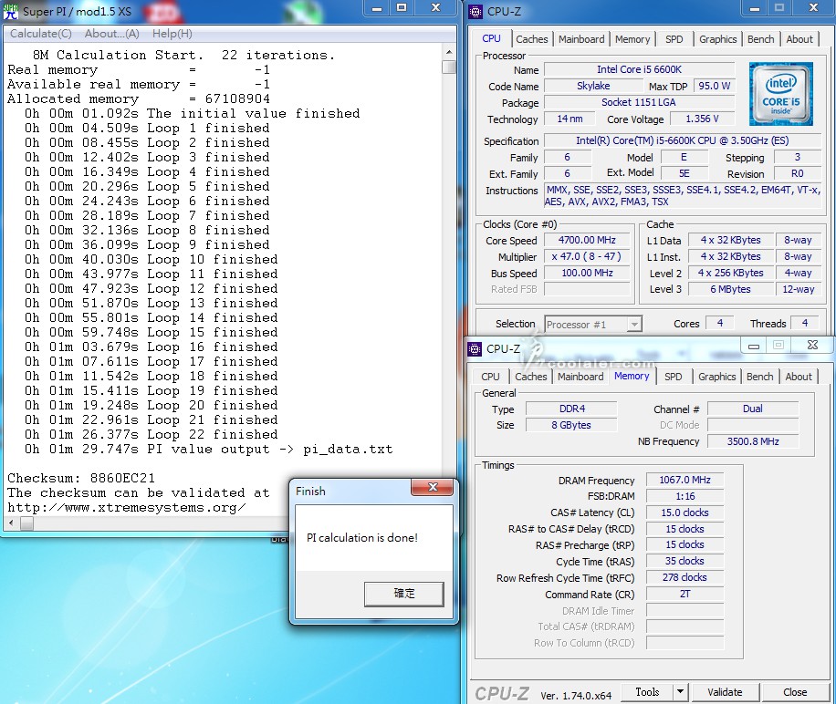The image size is (836, 704).
Task: Click the CPU-Z icon in the lower window title bar
Action: click(475, 348)
